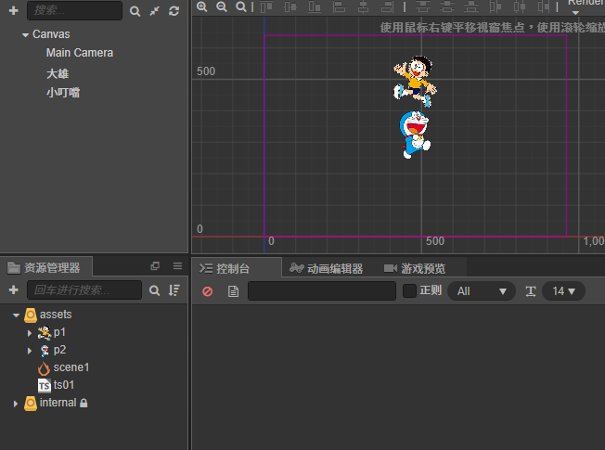Refresh the hierarchy panel
The height and width of the screenshot is (450, 605).
point(174,11)
